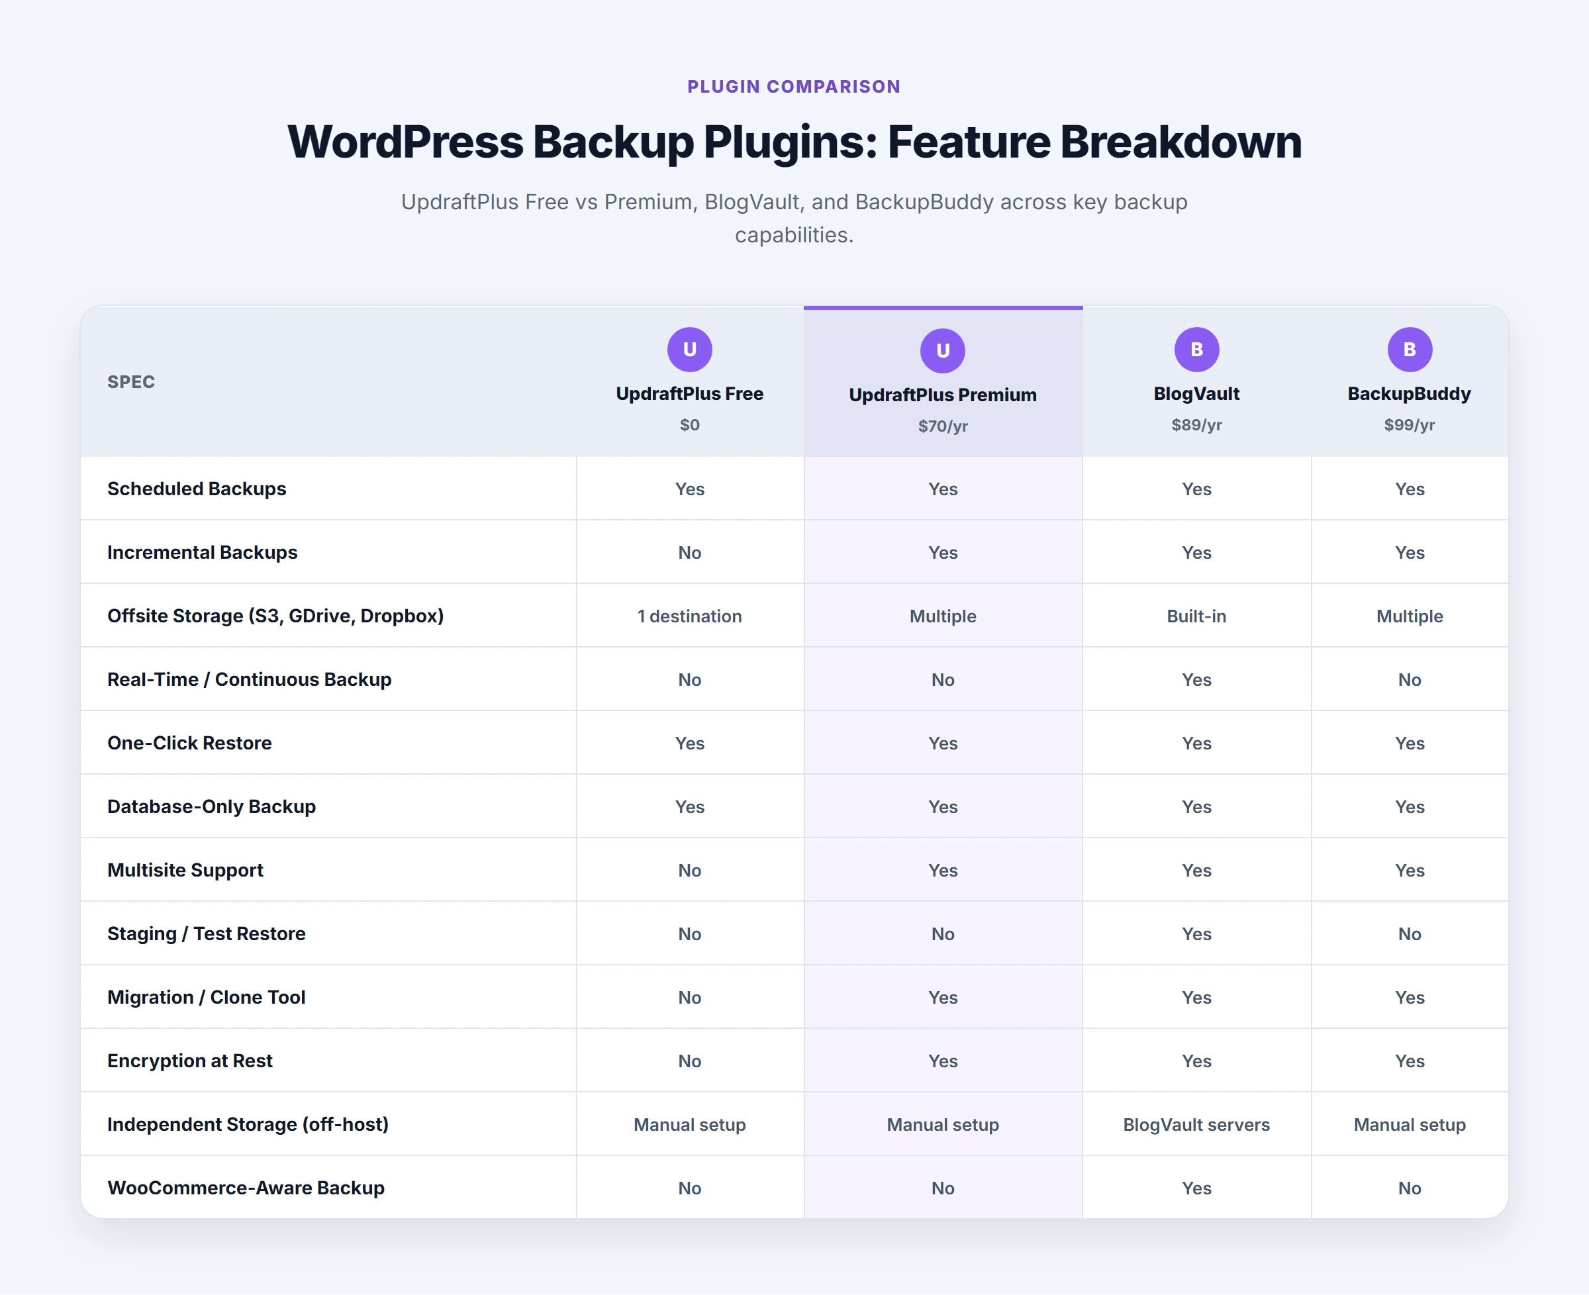Click Staging 'No' under UpdraftPlus Premium
Screen dimensions: 1589x1295
coord(942,934)
